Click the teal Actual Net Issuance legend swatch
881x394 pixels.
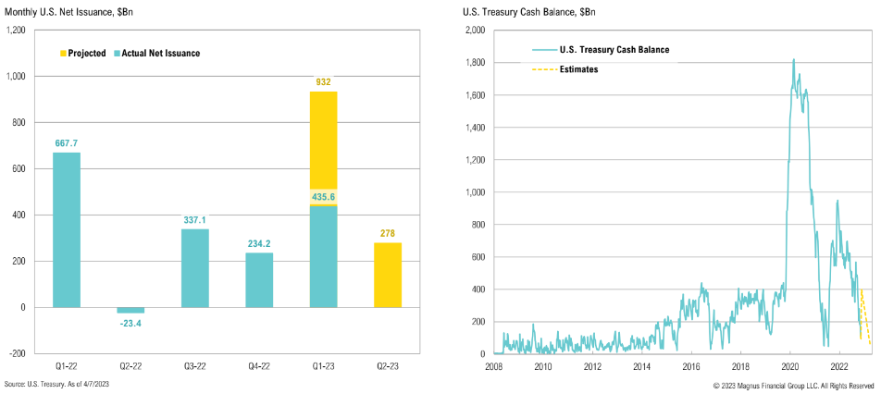[118, 54]
